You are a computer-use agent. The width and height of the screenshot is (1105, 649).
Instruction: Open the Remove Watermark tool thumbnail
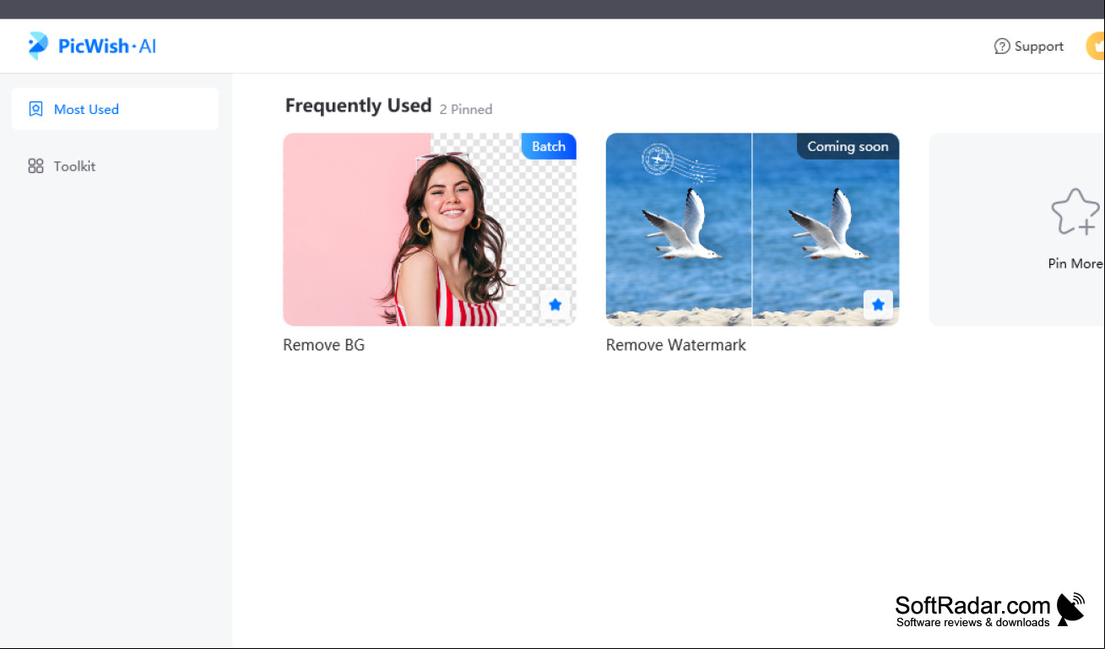[752, 230]
